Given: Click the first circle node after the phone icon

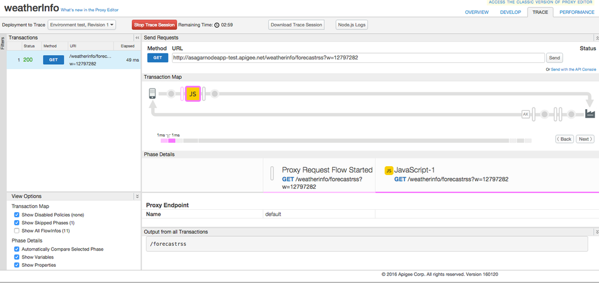Looking at the screenshot, I should coord(171,94).
